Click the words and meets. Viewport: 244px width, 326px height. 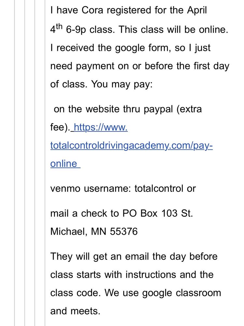click(75, 311)
